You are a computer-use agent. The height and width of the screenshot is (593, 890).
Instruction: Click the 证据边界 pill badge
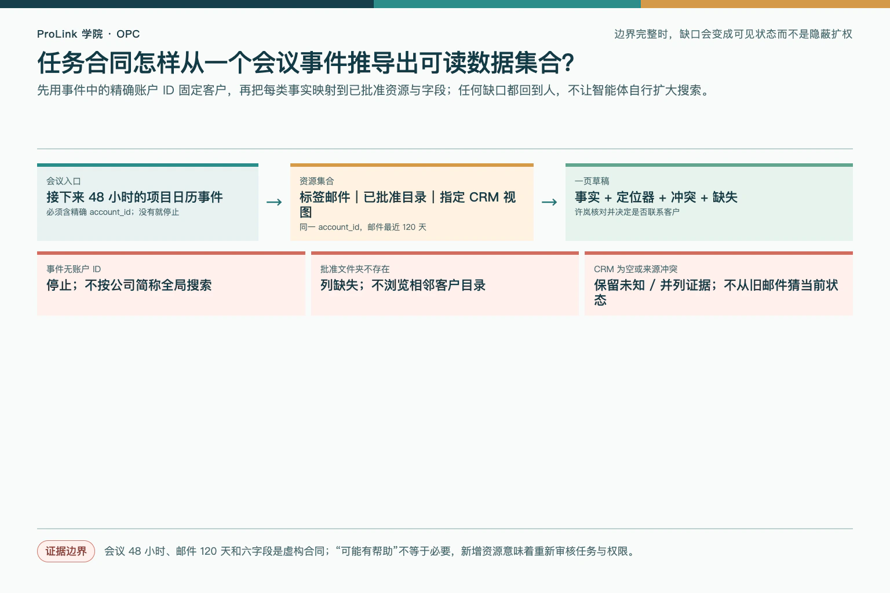point(66,551)
